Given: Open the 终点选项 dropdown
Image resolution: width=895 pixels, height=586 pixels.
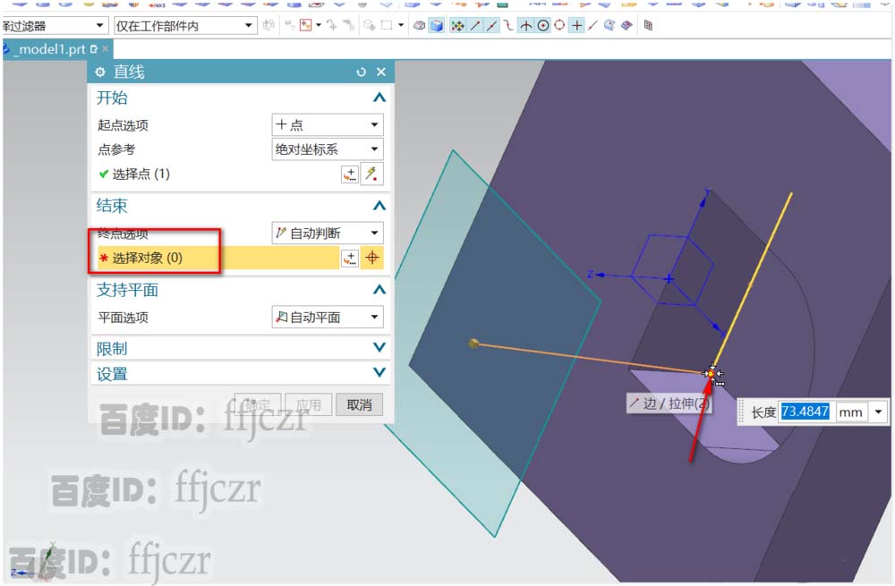Looking at the screenshot, I should pos(327,233).
